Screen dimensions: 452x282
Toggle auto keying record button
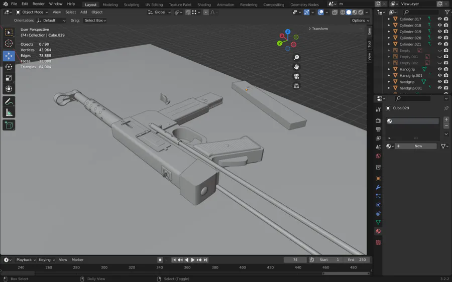click(x=160, y=259)
